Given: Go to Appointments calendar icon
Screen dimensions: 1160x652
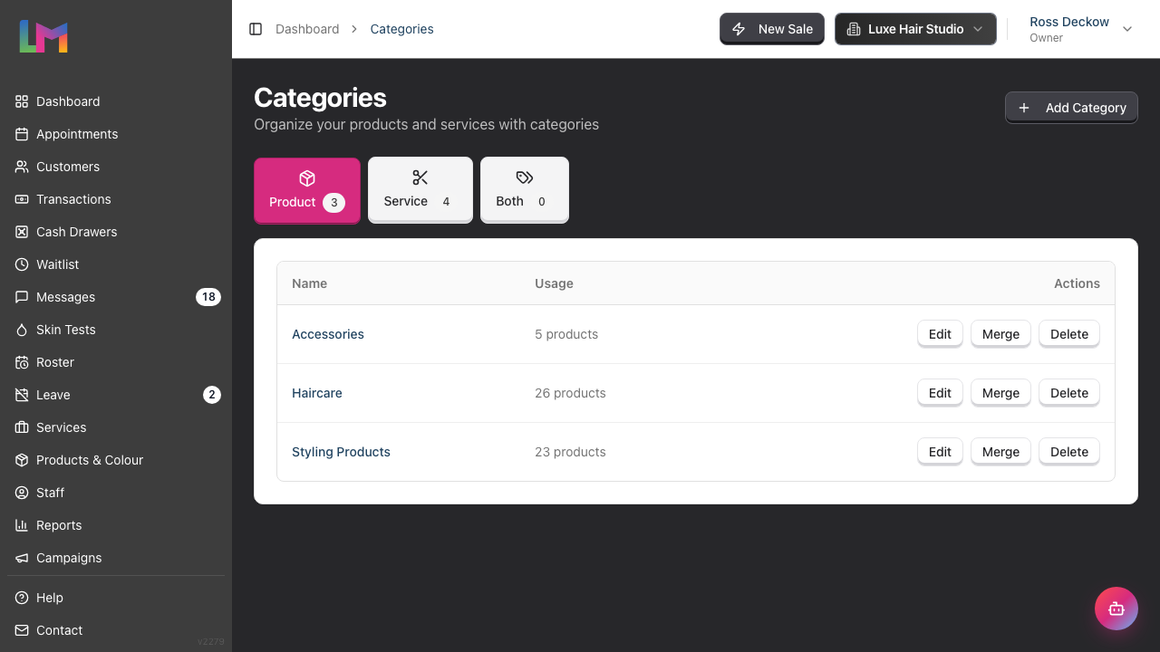Looking at the screenshot, I should point(22,134).
